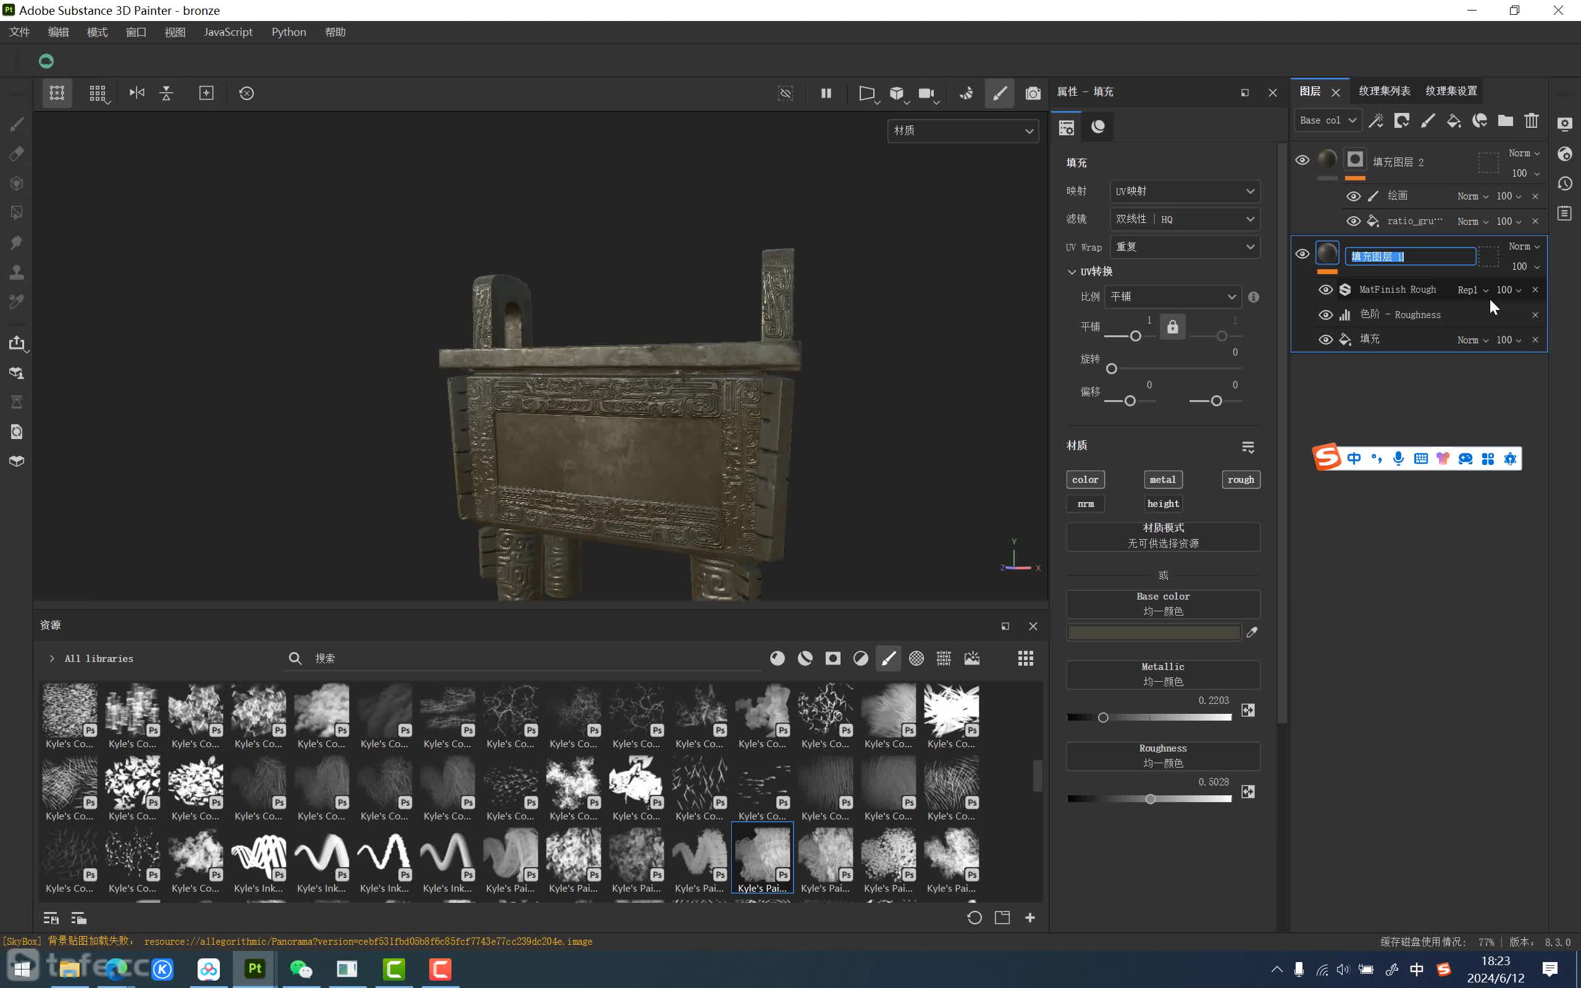1581x988 pixels.
Task: Toggle the metal channel button
Action: click(1163, 480)
